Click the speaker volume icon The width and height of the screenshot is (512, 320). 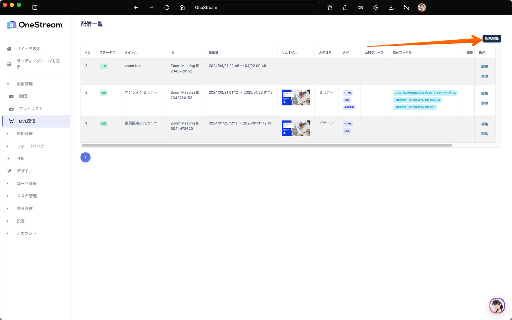[360, 7]
